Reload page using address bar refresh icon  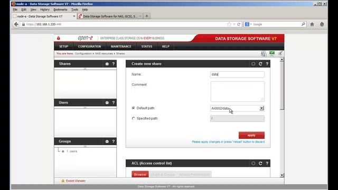coord(239,24)
